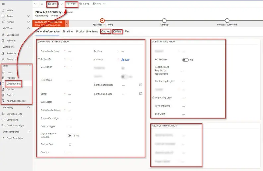Image resolution: width=263 pixels, height=171 pixels.
Task: Expand the Recent list
Action: click(28, 16)
